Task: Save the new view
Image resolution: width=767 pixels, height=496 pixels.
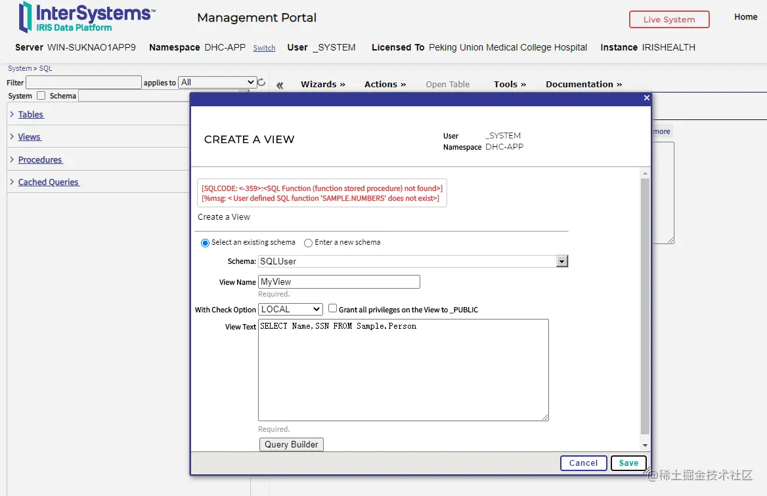Action: [x=628, y=463]
